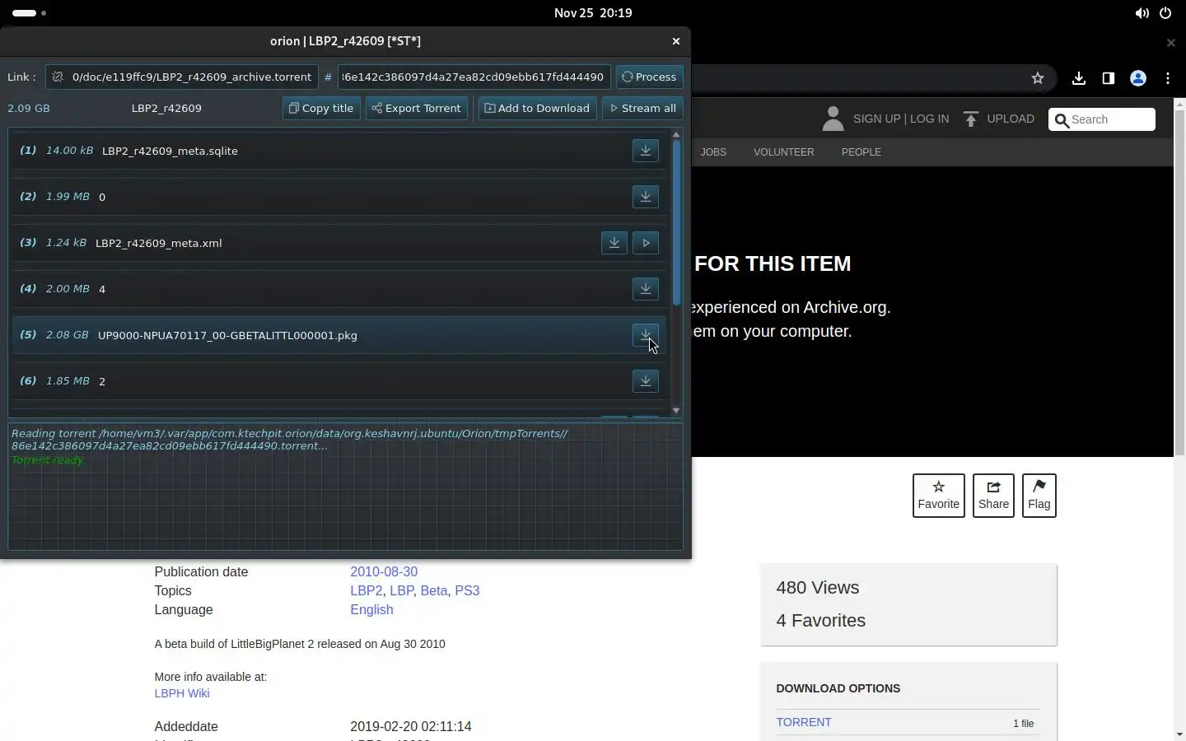This screenshot has height=741, width=1186.
Task: Open the LBP topic link
Action: [401, 590]
